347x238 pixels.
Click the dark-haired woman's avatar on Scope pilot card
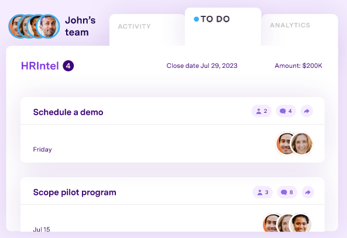300,223
